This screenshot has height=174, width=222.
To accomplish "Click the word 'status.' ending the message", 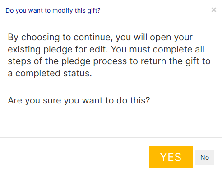I will pyautogui.click(x=78, y=73).
